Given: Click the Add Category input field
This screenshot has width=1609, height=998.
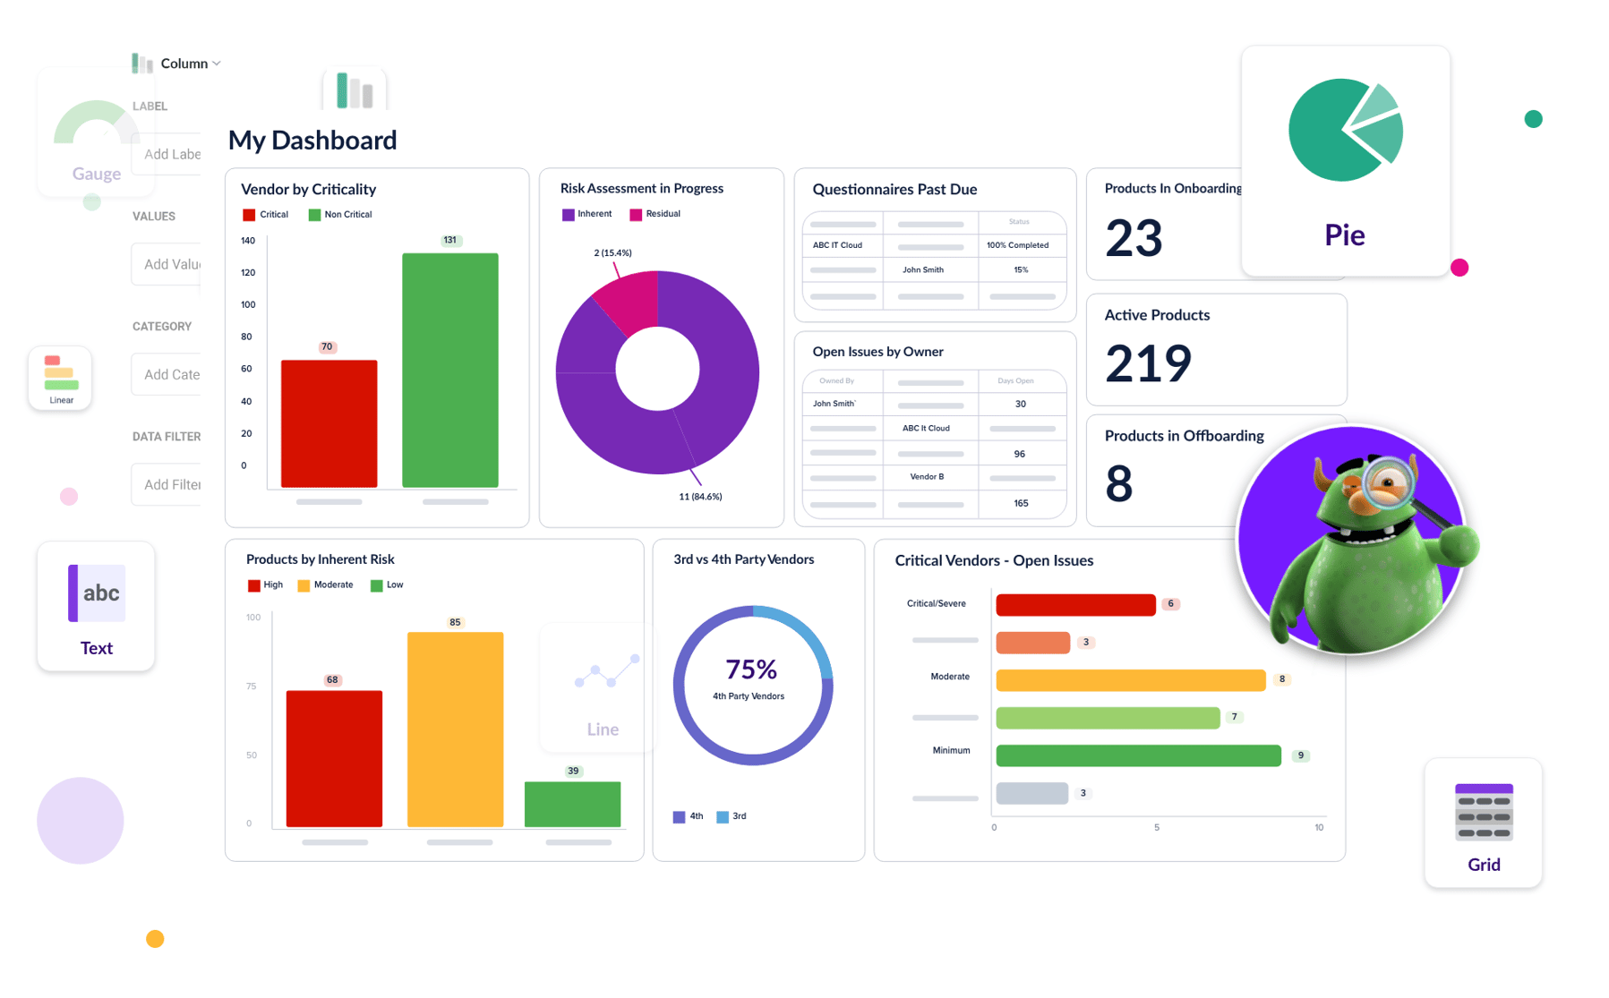Looking at the screenshot, I should tap(175, 374).
